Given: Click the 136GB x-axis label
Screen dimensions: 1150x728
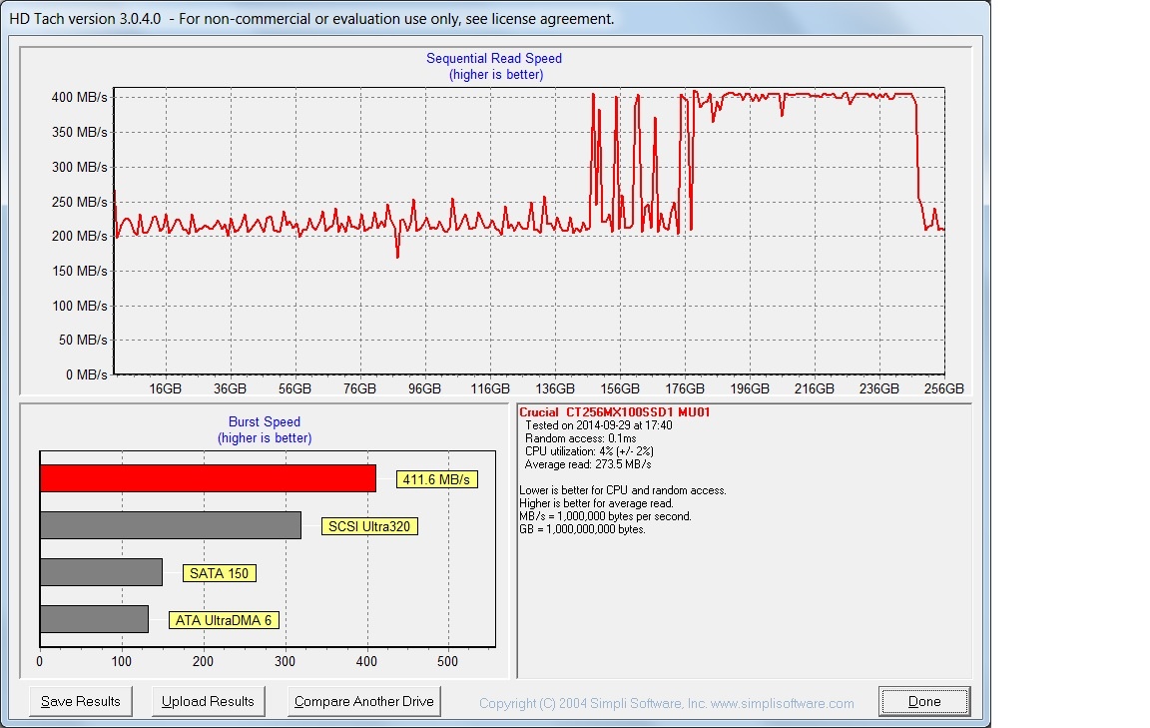Looking at the screenshot, I should 555,388.
